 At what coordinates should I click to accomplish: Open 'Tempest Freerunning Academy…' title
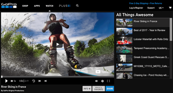(x=151, y=48)
